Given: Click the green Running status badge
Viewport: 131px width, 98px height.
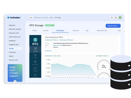Looking at the screenshot, I should click(x=50, y=25).
